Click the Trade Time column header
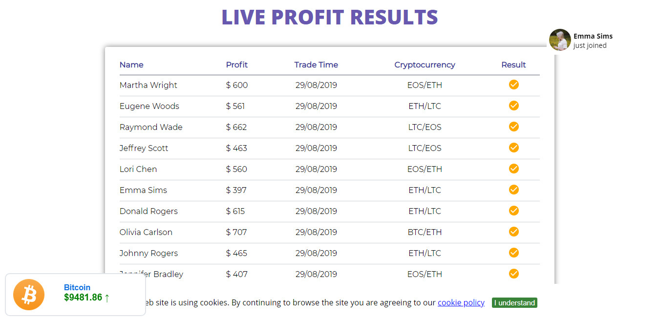Viewport: 659px width, 321px height. [316, 64]
